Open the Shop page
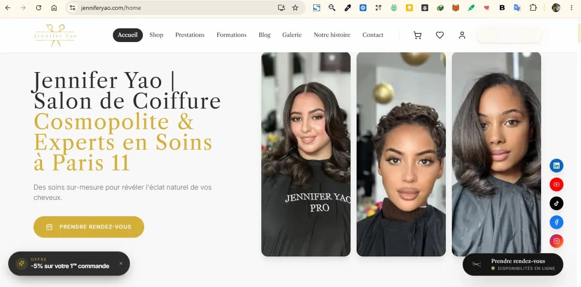The image size is (581, 287). [156, 35]
